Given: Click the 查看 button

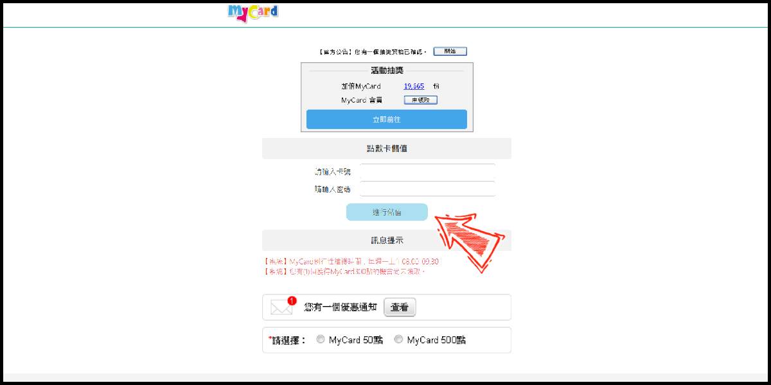Looking at the screenshot, I should point(400,307).
